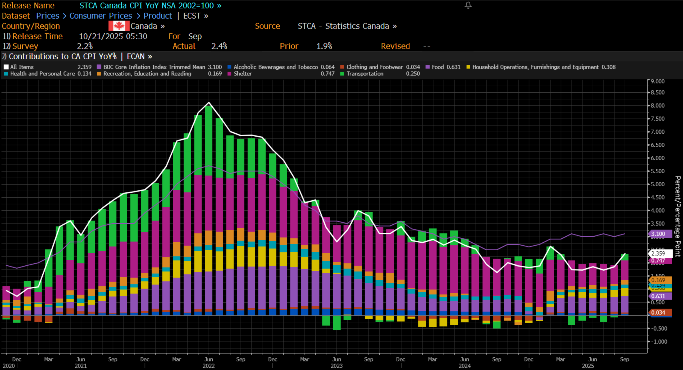Click the Alcoholic Beverages and Tobacco legend square
683x370 pixels.
pyautogui.click(x=229, y=67)
